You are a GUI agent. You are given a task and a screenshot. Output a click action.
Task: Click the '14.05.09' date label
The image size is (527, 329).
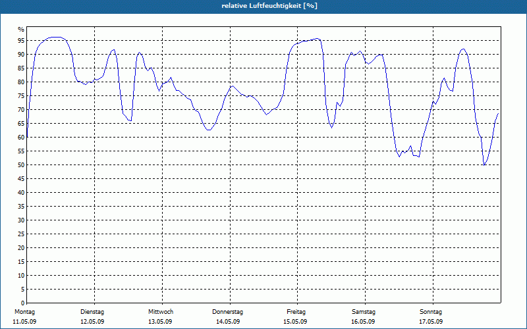click(x=228, y=322)
